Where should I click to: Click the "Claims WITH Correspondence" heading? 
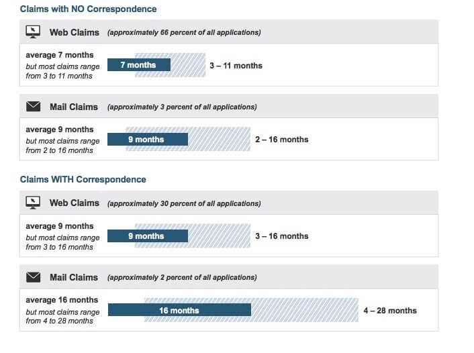(83, 180)
